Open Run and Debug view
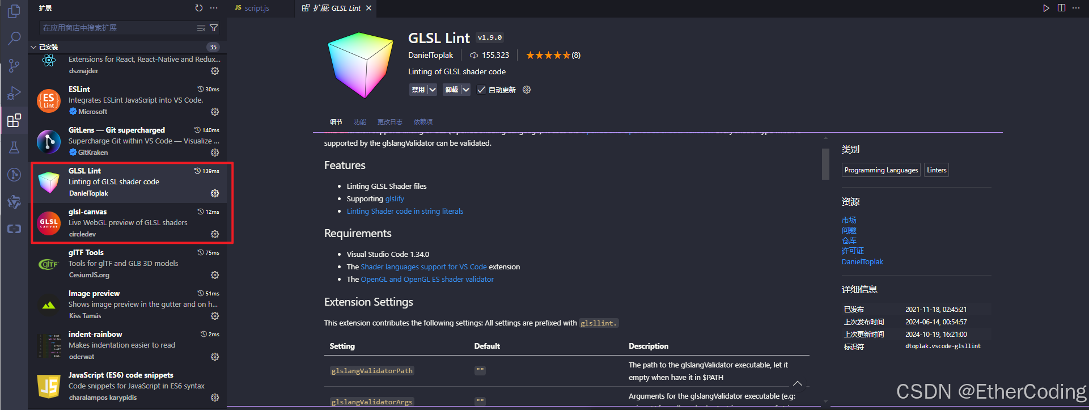The height and width of the screenshot is (410, 1089). click(x=14, y=92)
